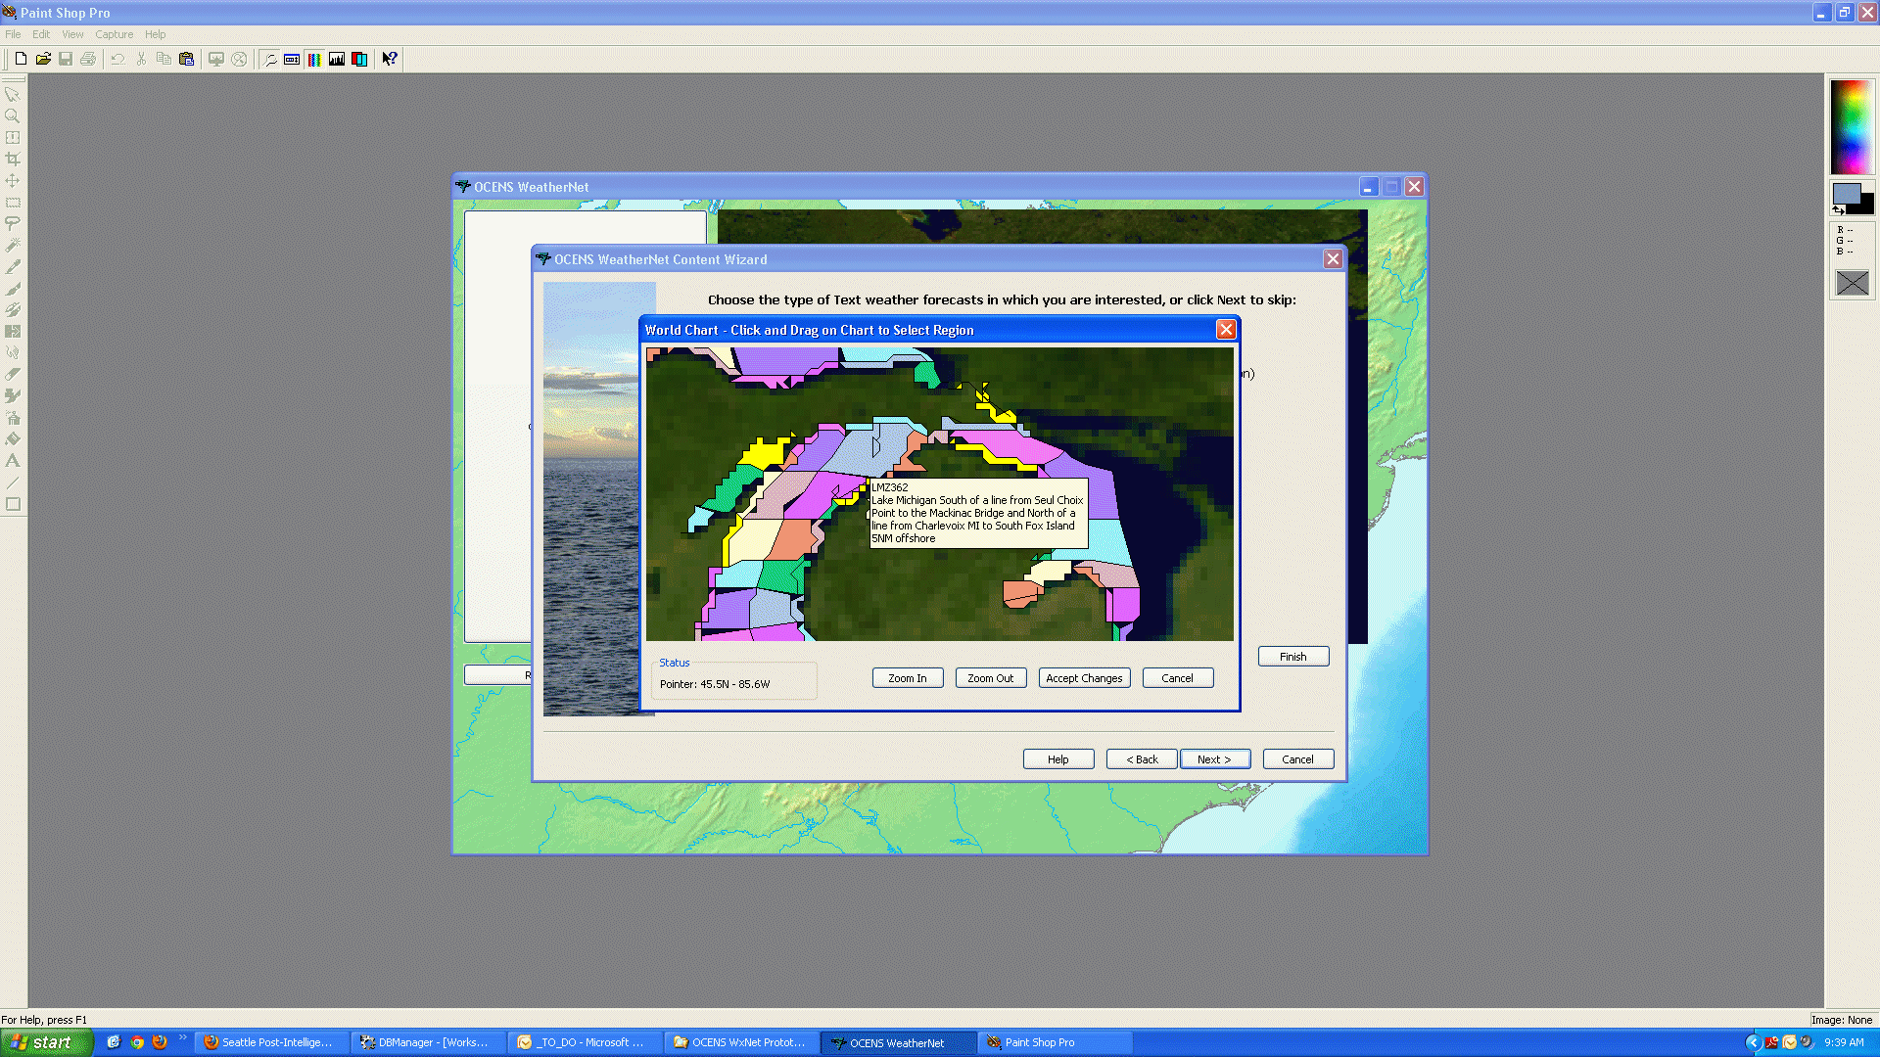1880x1057 pixels.
Task: Go to previous step with < Back
Action: click(1142, 759)
